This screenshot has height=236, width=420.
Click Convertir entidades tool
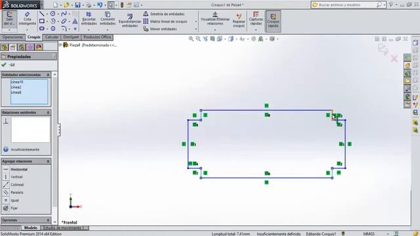108,18
